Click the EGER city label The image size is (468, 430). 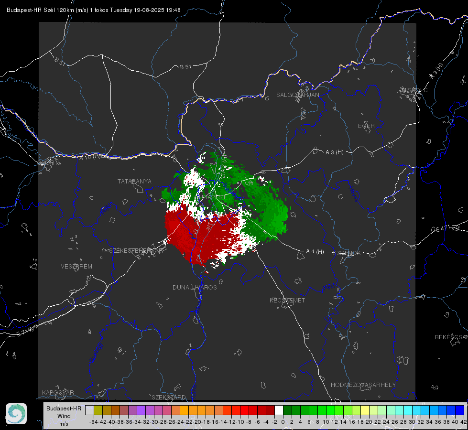point(366,126)
